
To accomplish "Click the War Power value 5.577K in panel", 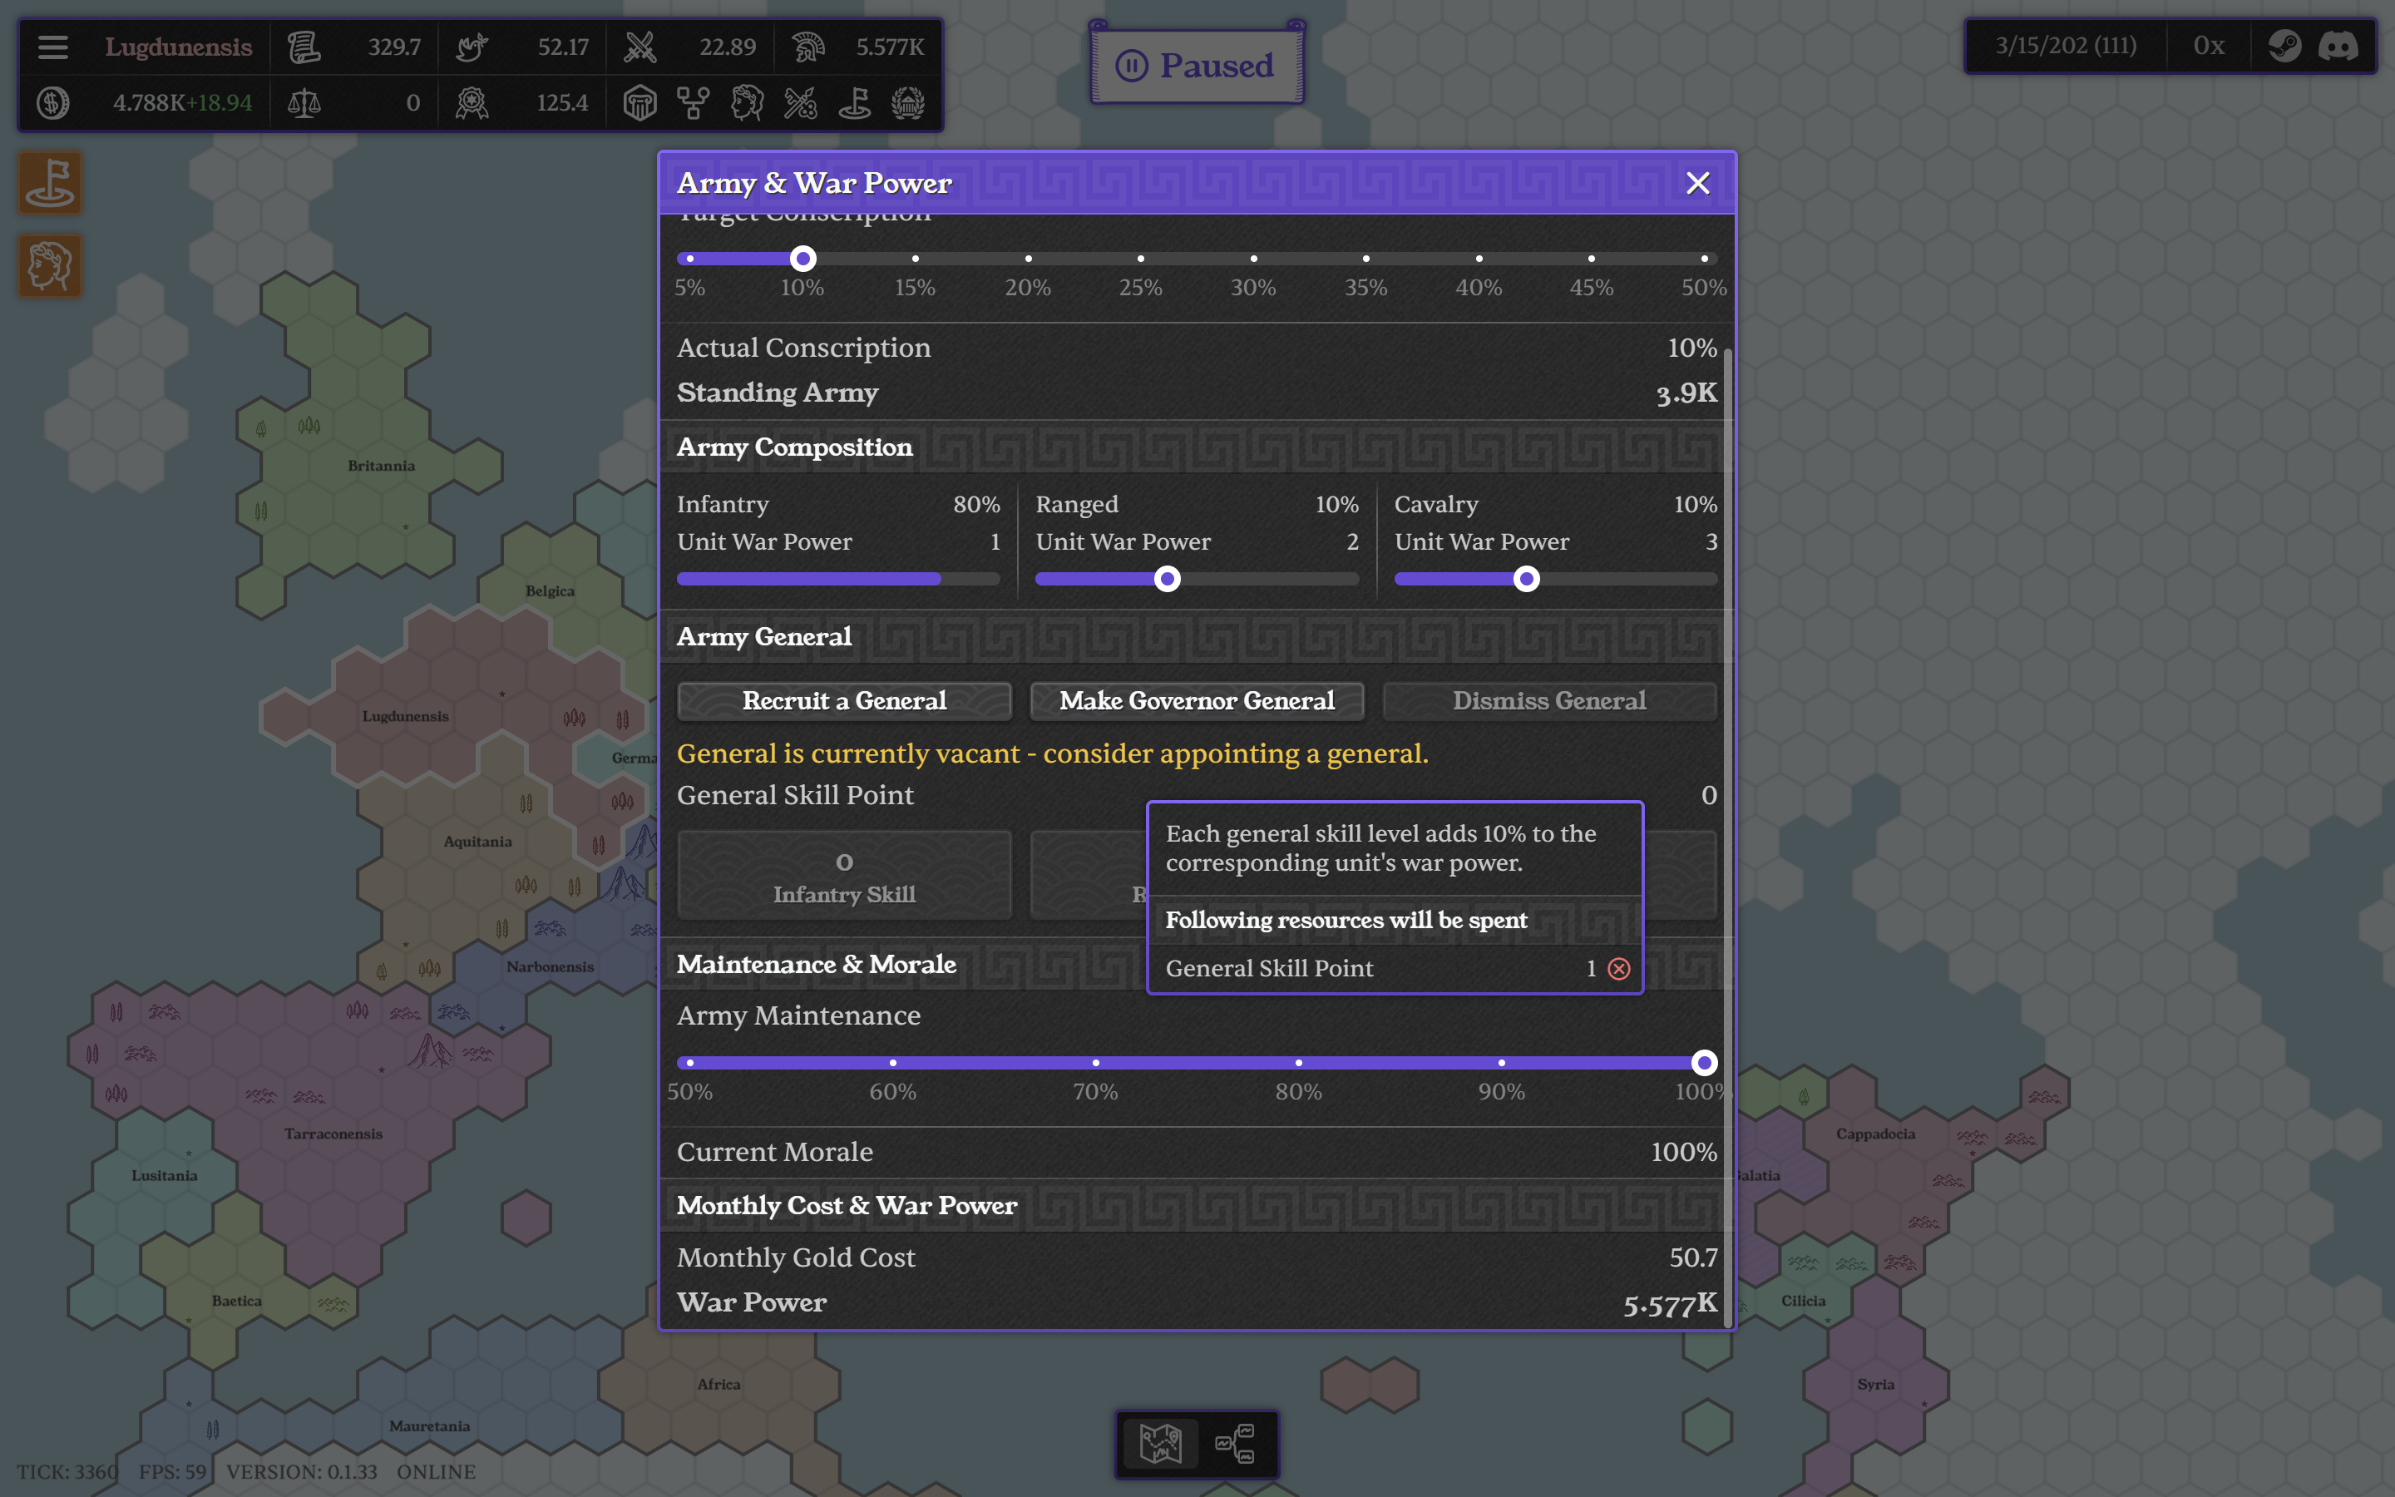I will pos(1670,1304).
